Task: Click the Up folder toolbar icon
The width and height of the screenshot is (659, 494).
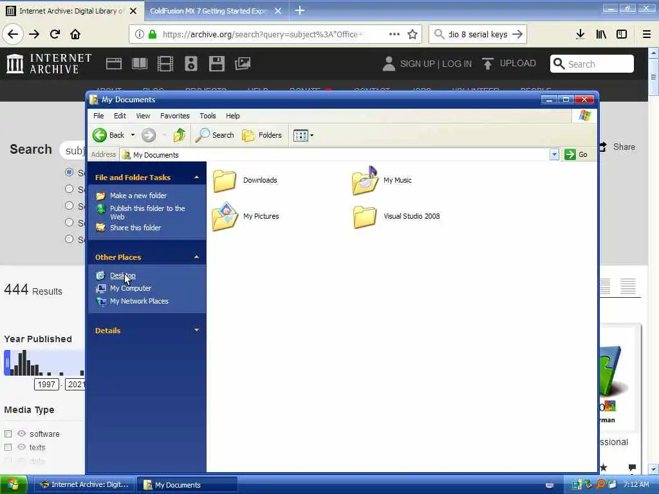Action: pos(180,135)
